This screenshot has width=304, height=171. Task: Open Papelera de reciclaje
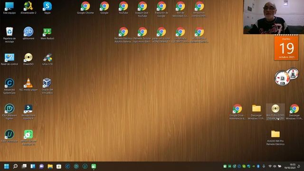click(x=9, y=35)
